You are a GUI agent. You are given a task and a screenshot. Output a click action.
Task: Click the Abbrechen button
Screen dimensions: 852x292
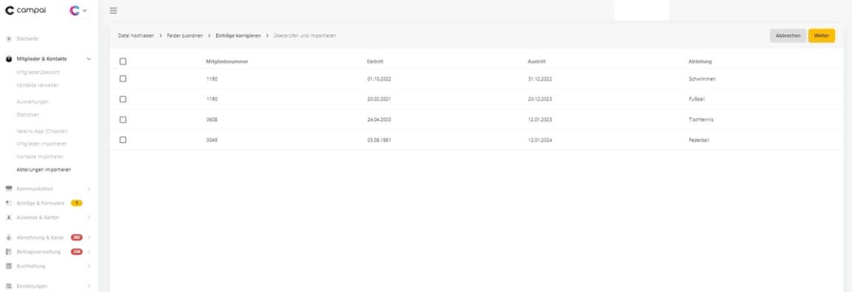pyautogui.click(x=788, y=35)
